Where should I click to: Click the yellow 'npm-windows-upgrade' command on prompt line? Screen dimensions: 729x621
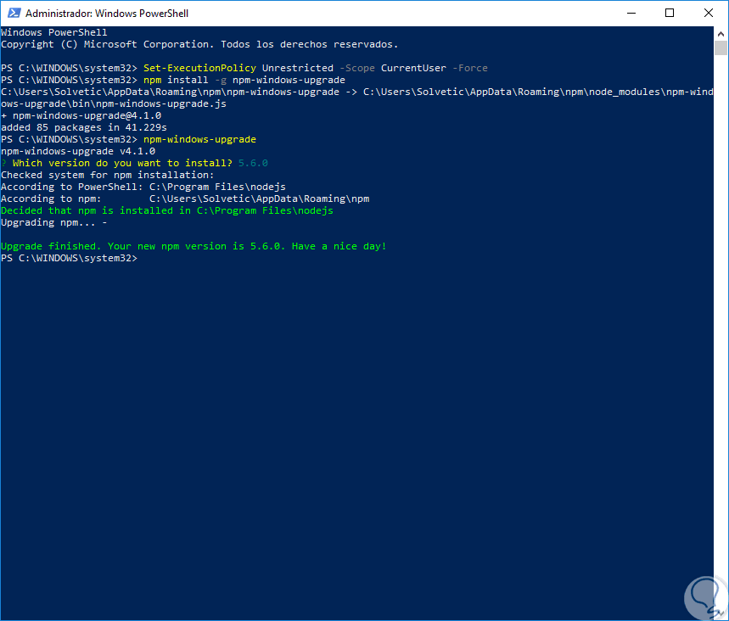pos(199,139)
